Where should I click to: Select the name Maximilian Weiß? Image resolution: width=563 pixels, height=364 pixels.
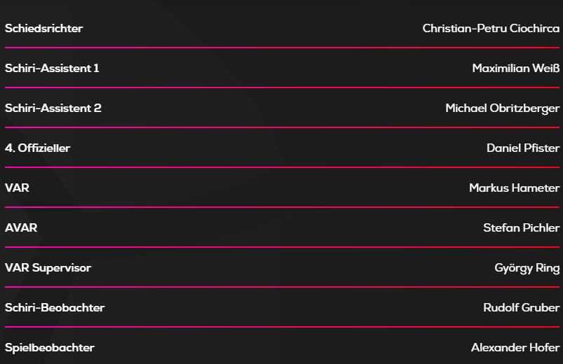tap(516, 69)
